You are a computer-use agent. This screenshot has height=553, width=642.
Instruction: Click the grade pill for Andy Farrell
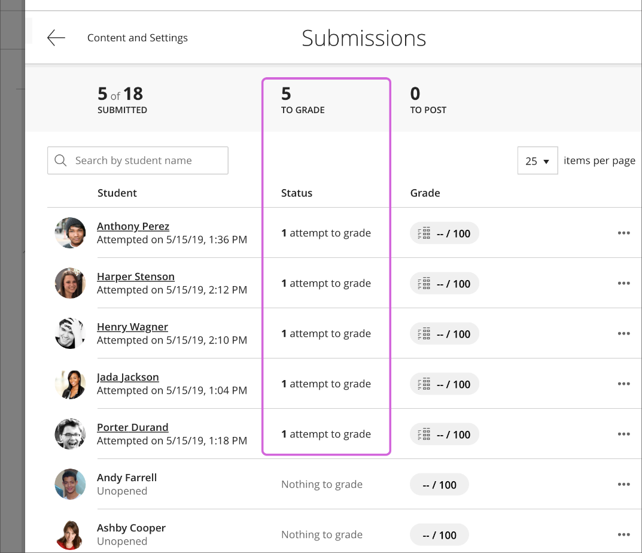439,484
